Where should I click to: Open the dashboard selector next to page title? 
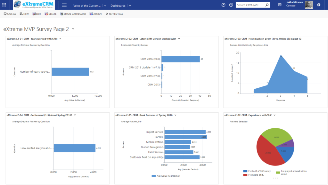tap(73, 29)
